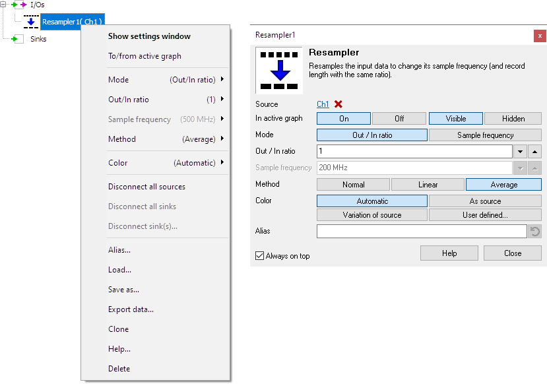This screenshot has width=547, height=384.
Task: Close the Resampler1 panel with its red X
Action: click(540, 35)
